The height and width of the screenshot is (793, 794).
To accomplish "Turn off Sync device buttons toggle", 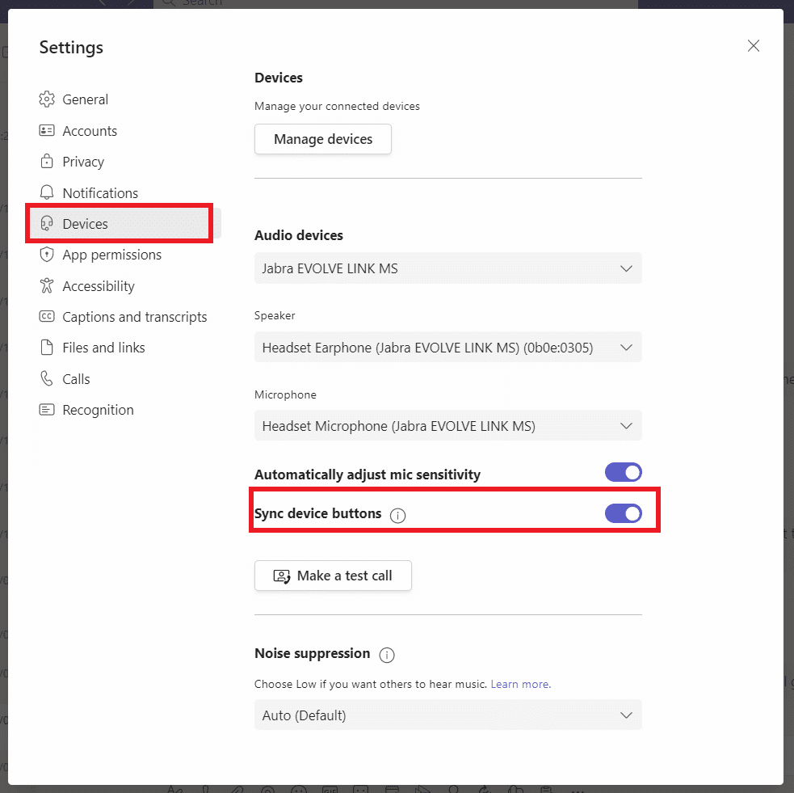I will tap(623, 513).
